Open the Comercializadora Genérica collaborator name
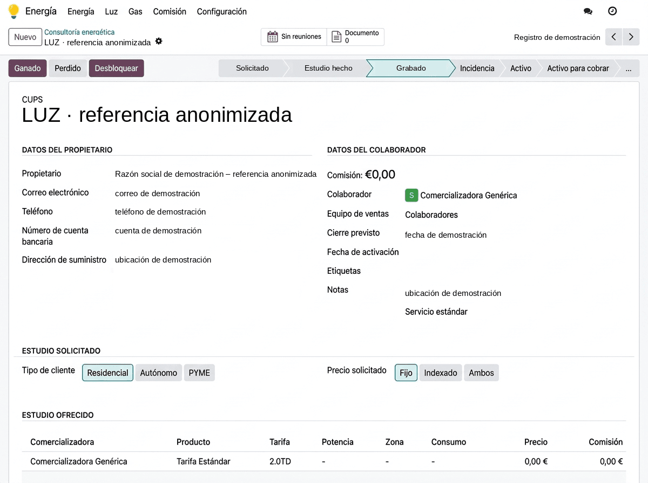This screenshot has width=648, height=483. 469,195
